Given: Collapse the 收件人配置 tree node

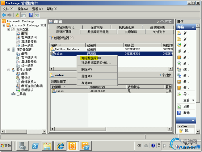Looking at the screenshot, I should (x=9, y=70).
